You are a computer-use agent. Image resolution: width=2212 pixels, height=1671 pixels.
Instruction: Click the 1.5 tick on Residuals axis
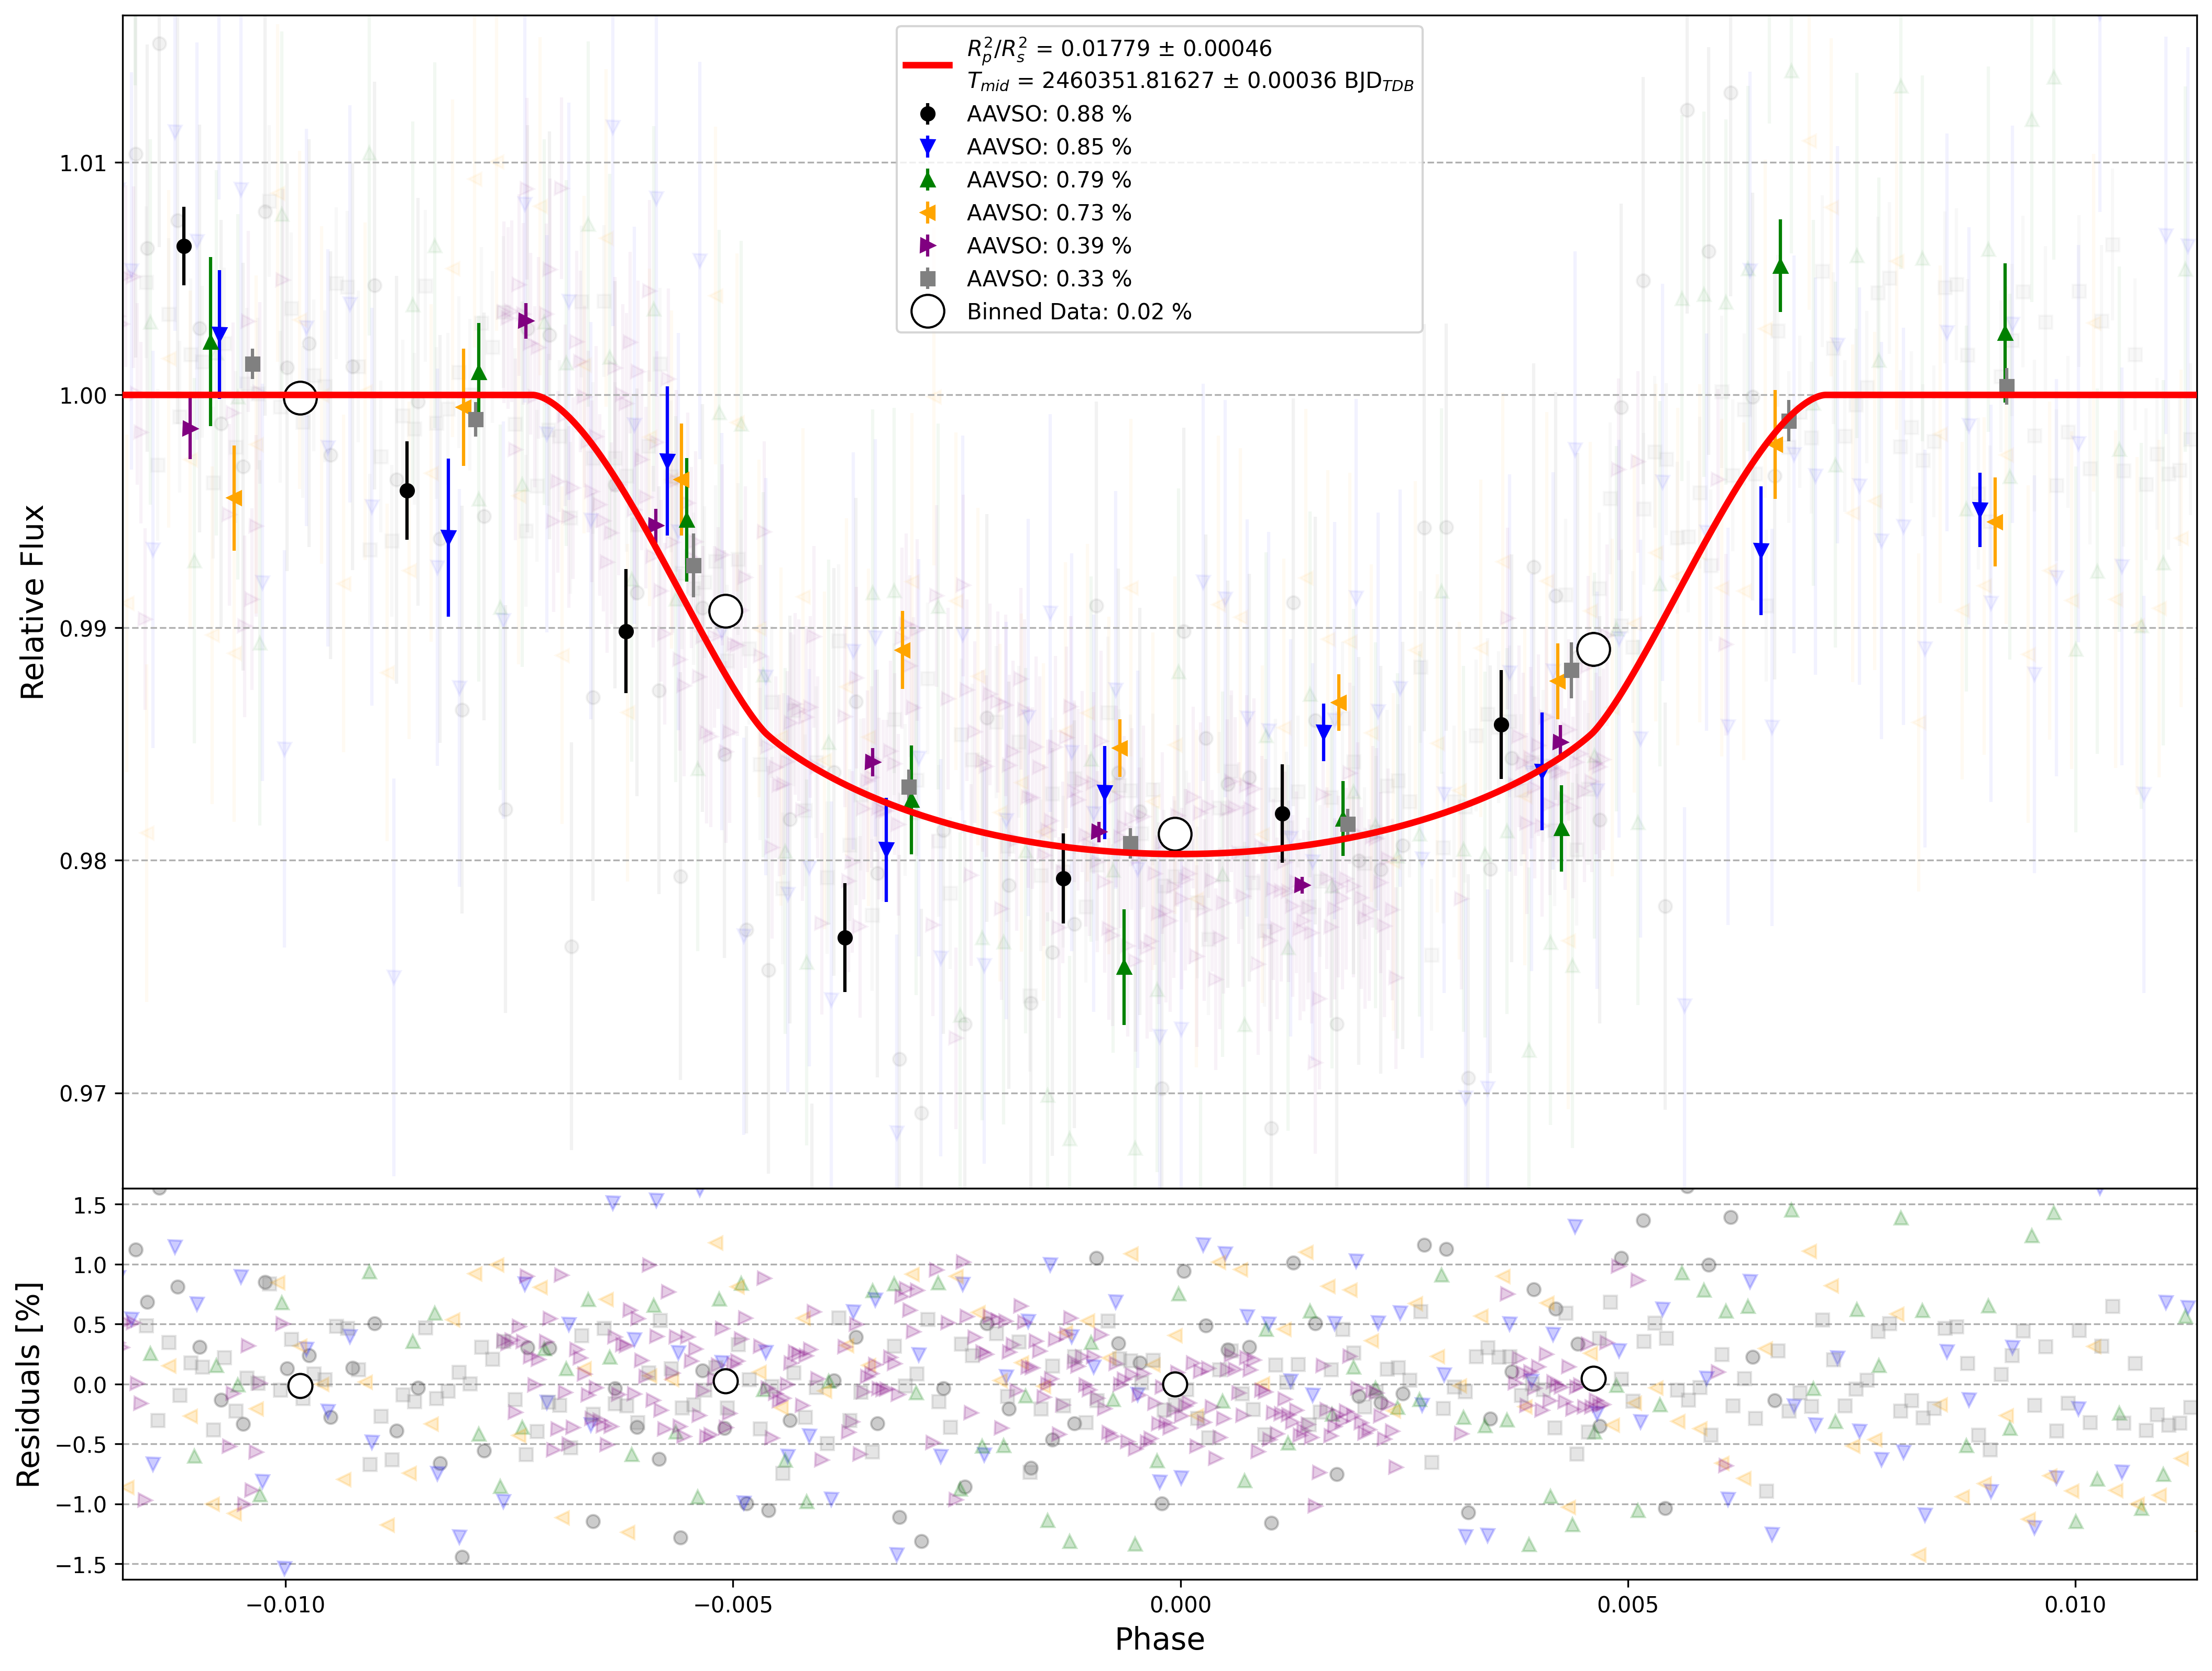pos(90,1205)
